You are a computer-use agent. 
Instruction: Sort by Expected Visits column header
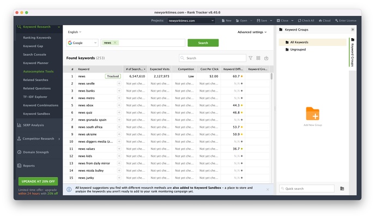tap(160, 69)
